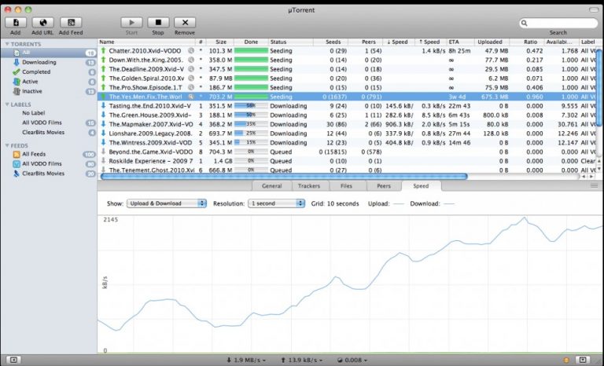Image resolution: width=604 pixels, height=366 pixels.
Task: Select The.Wintress.2009 torrent row
Action: coord(347,143)
